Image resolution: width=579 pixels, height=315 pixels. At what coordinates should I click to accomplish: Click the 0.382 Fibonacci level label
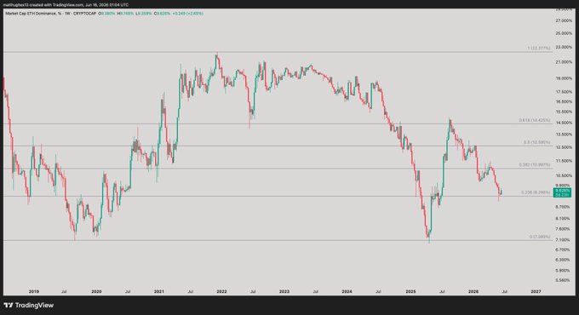[535, 164]
